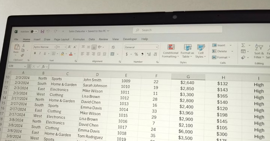Switch to the Draw ribbon tab

click(x=47, y=39)
